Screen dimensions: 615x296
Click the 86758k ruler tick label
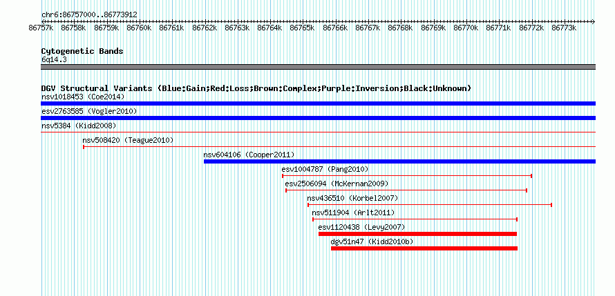click(74, 28)
